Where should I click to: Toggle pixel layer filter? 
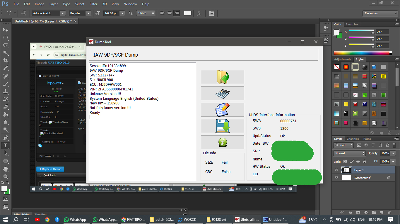click(x=359, y=145)
